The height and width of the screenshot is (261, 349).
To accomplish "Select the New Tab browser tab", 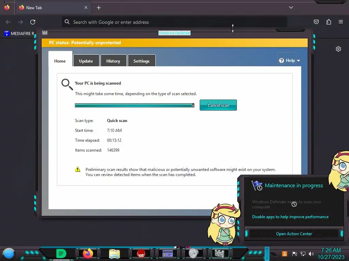I will [53, 7].
